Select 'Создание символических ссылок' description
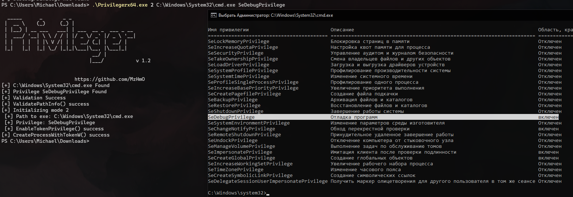This screenshot has width=573, height=197. 373,176
